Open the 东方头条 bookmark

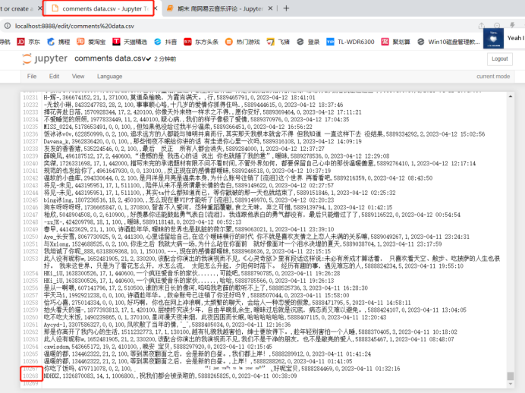201,42
